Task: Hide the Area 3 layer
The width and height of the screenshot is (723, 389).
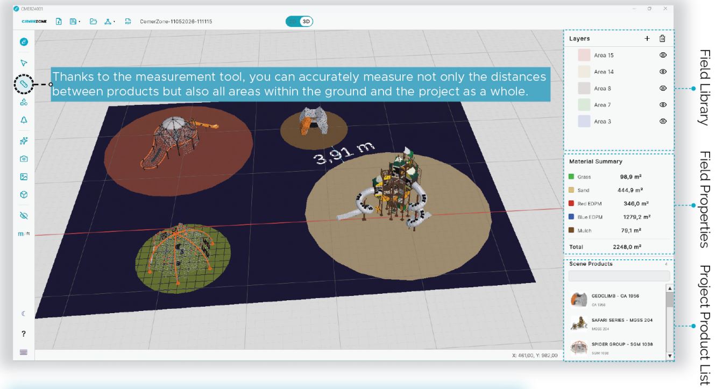Action: pos(663,122)
